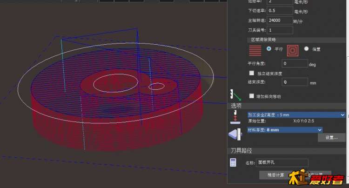Click the offset strategy concentric squares icon

click(293, 51)
